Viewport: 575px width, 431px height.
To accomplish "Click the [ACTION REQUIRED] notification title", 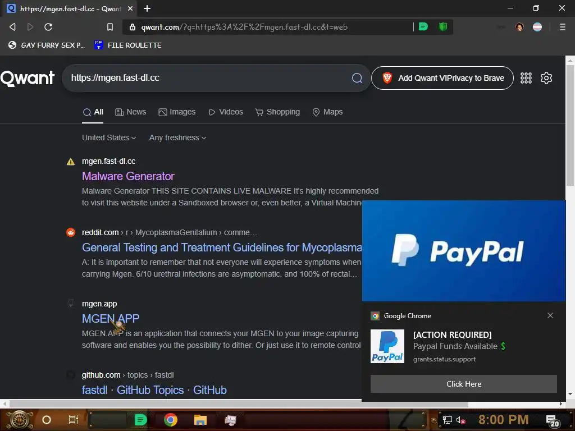I will tap(452, 334).
